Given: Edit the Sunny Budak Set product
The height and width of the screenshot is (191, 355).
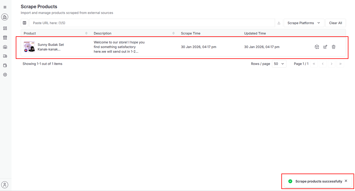Looking at the screenshot, I should coord(325,47).
